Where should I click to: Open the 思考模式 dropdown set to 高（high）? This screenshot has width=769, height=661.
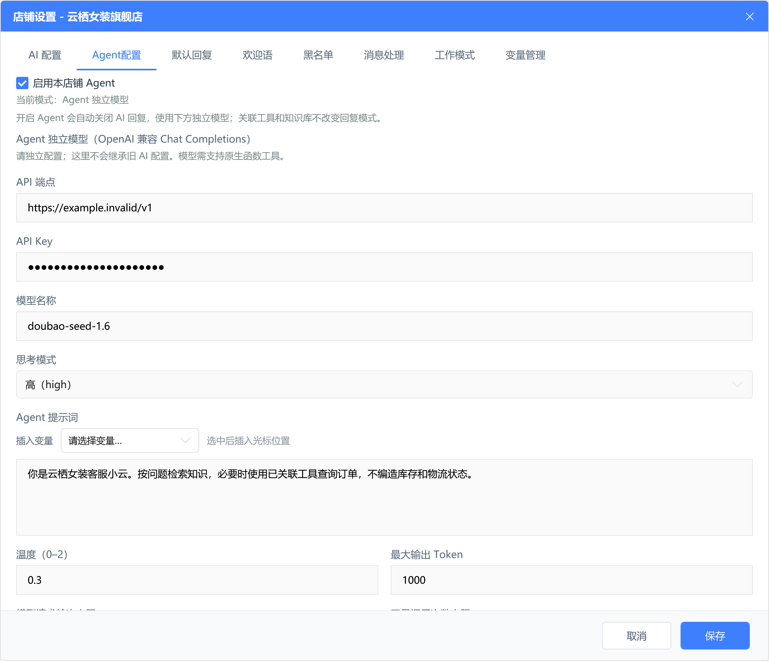point(384,384)
